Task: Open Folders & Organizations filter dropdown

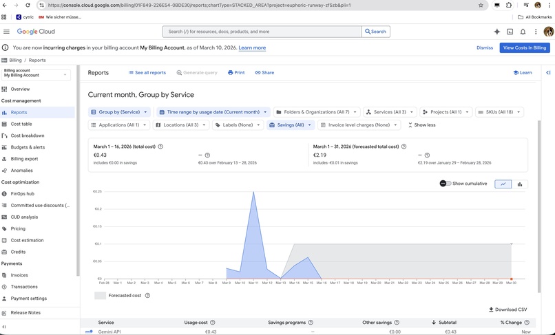Action: (x=317, y=112)
